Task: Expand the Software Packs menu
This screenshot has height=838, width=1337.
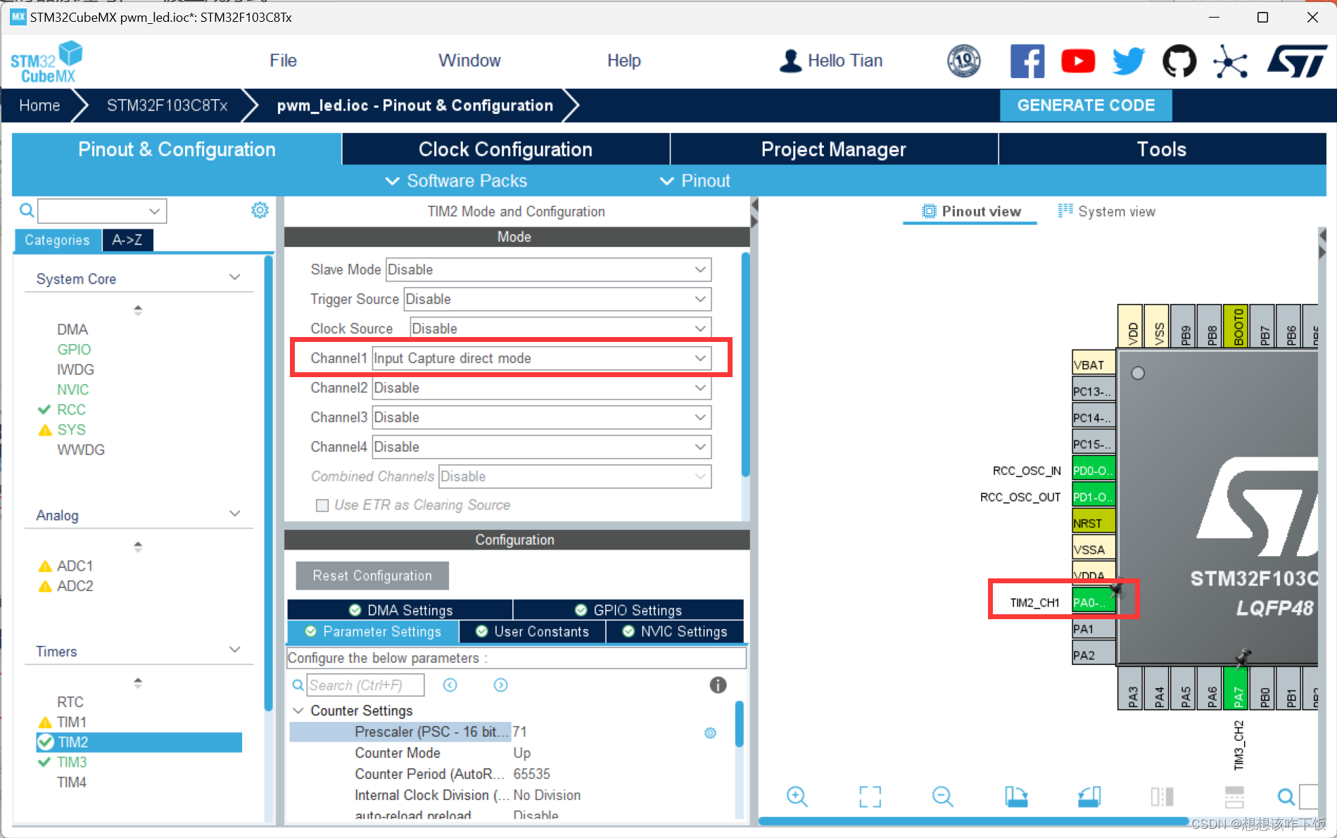Action: pos(456,181)
